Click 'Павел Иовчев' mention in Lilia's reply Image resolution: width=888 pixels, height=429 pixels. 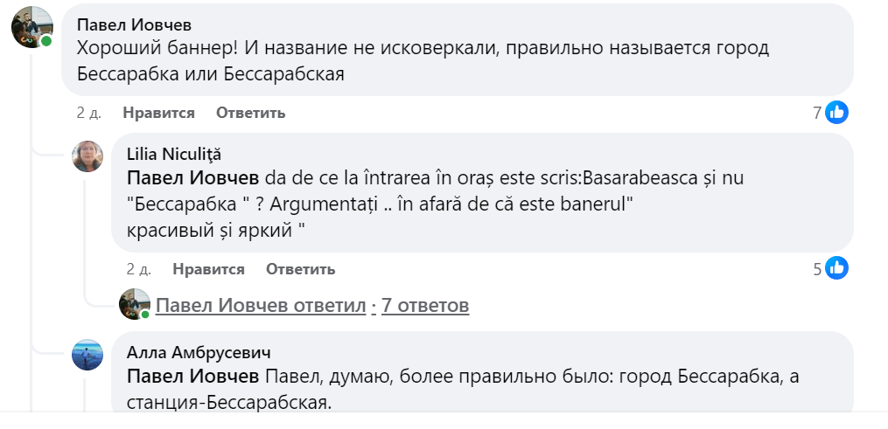tap(192, 178)
